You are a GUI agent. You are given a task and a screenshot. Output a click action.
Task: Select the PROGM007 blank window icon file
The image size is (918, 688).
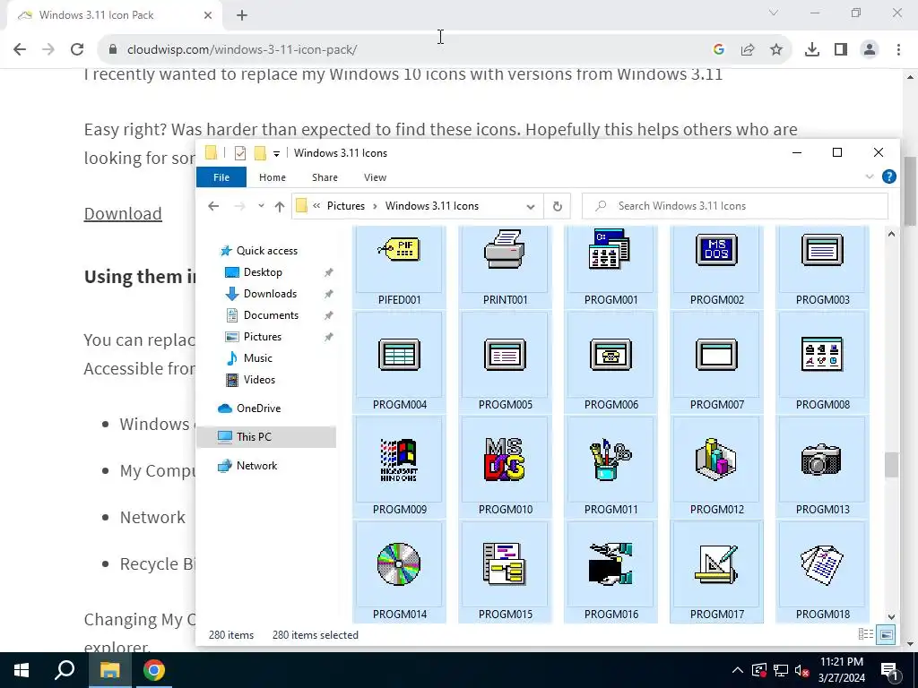[x=716, y=362]
